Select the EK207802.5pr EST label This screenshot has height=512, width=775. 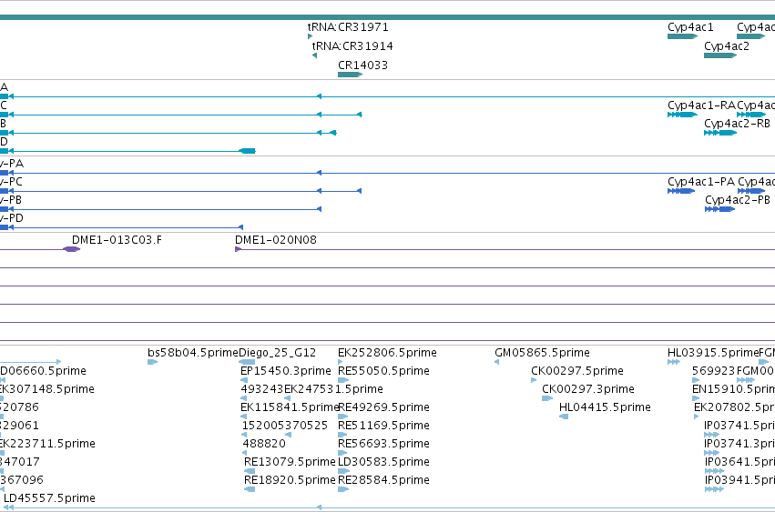(x=734, y=407)
